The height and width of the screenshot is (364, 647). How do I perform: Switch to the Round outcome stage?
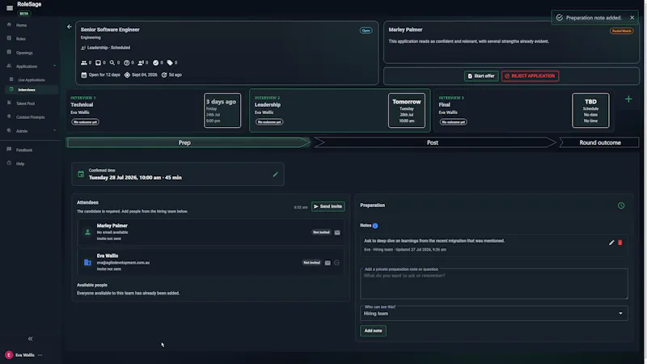(600, 142)
